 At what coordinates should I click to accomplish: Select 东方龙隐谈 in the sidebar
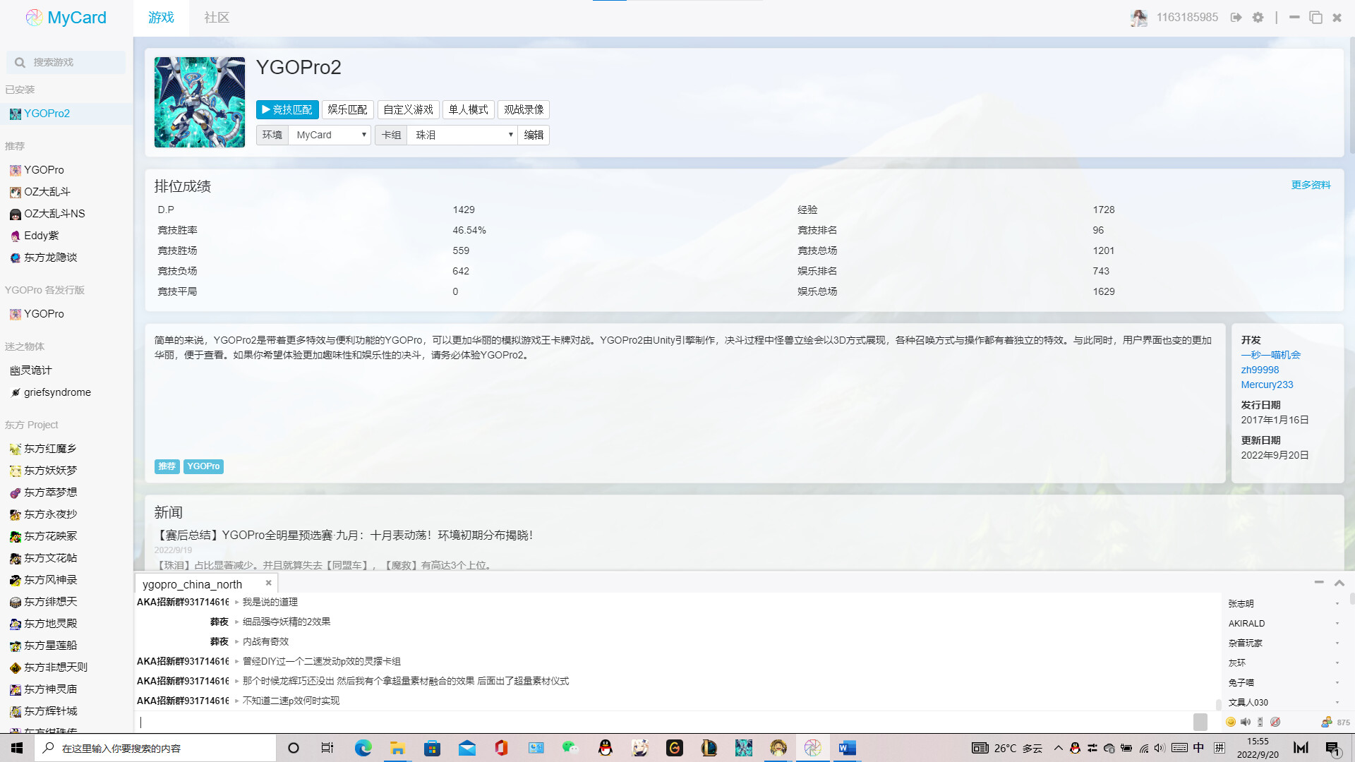coord(66,258)
